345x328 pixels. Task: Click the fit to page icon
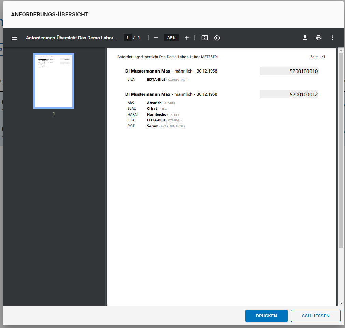(x=205, y=38)
